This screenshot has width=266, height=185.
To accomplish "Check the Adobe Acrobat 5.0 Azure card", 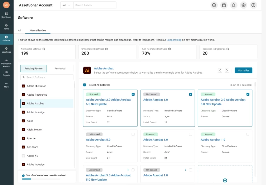I will pos(133,134).
